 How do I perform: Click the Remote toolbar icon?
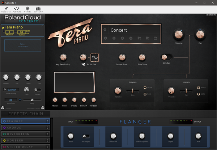[x=27, y=9]
